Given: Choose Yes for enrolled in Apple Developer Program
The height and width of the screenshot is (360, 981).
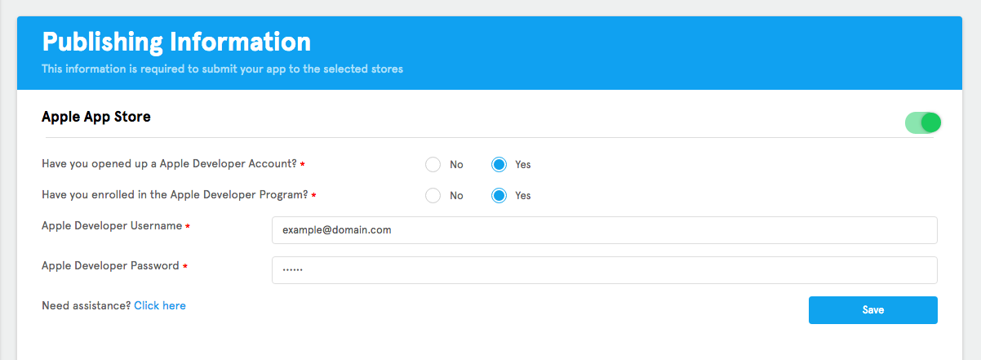Looking at the screenshot, I should (499, 196).
